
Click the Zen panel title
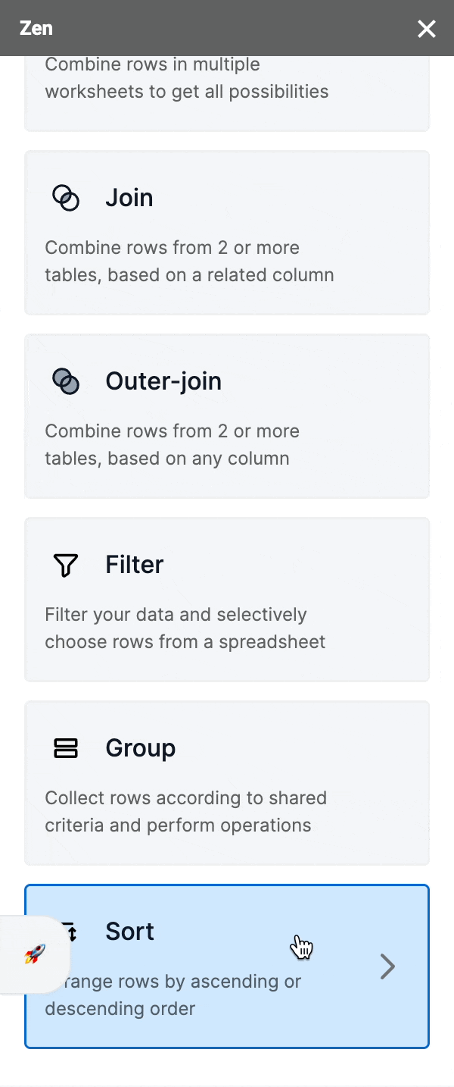click(x=36, y=29)
